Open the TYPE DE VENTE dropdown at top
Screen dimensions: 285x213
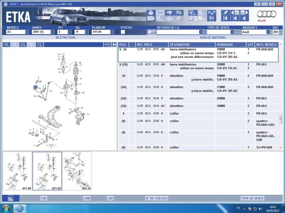click(232, 32)
